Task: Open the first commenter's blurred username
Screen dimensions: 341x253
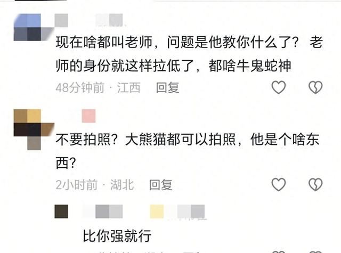Action: 89,20
